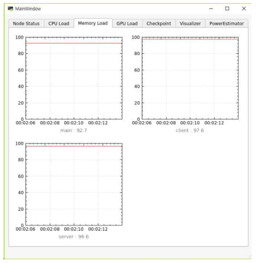
Task: Click the server memory plot area
Action: click(x=74, y=184)
